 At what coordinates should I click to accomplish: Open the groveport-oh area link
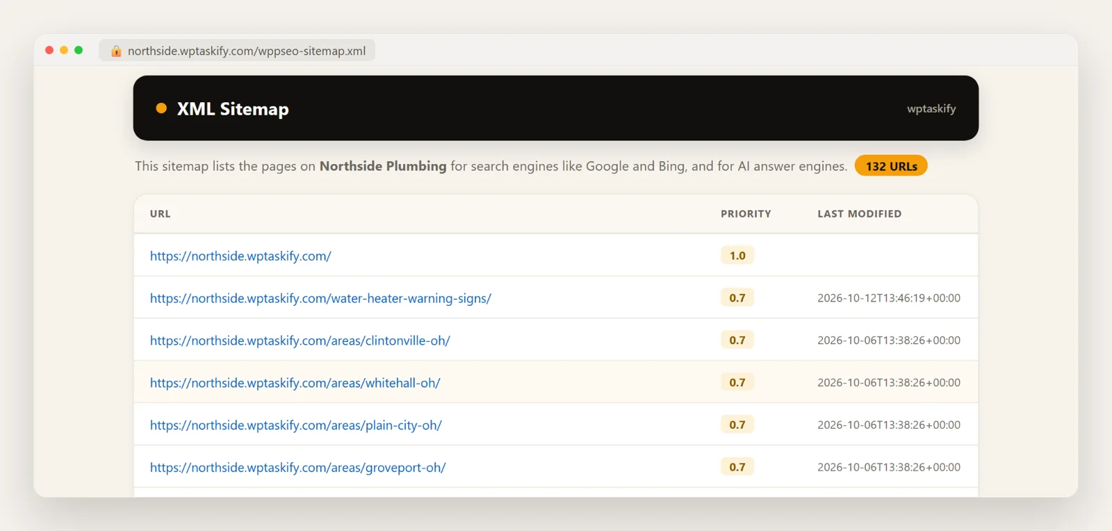tap(298, 468)
